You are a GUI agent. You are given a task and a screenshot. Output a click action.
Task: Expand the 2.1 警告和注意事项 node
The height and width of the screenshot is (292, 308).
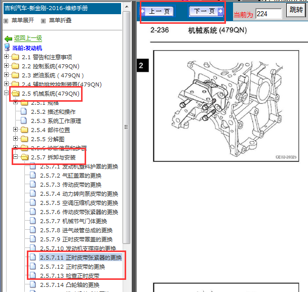tap(6, 57)
